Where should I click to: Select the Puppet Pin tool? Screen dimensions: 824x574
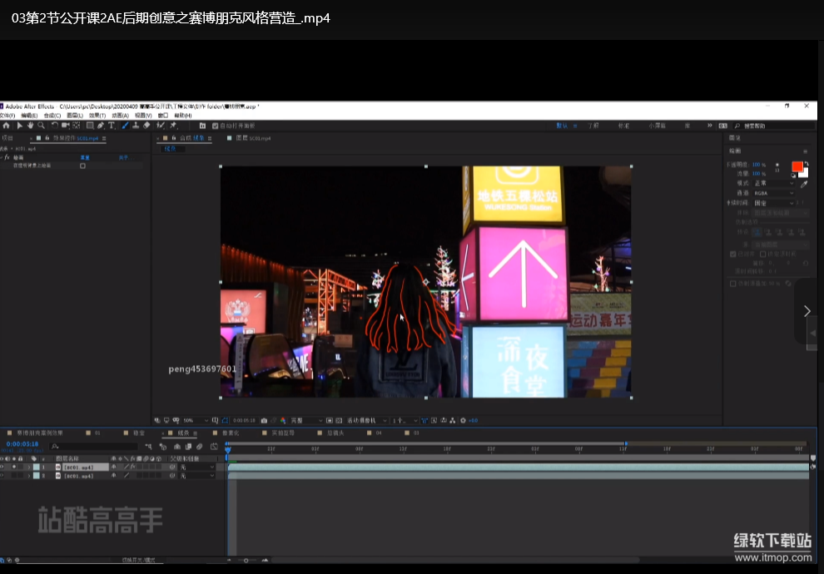pos(173,126)
